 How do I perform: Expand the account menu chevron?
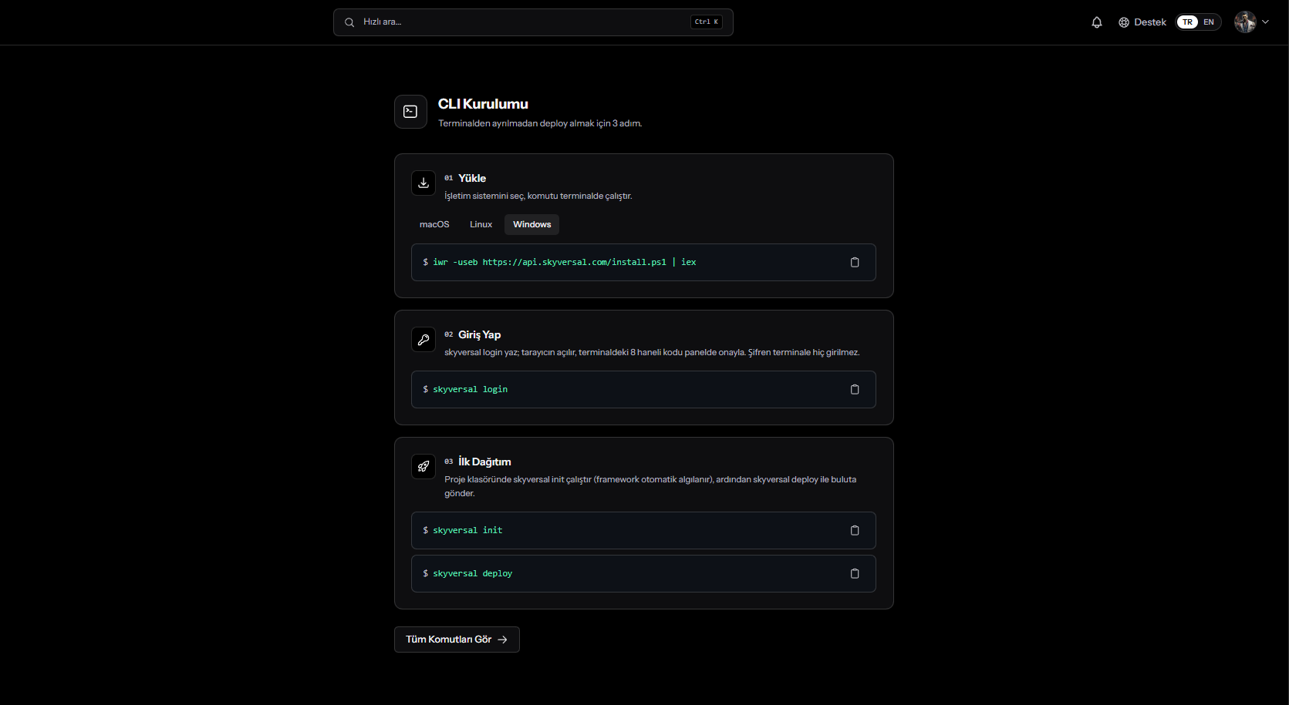1265,22
